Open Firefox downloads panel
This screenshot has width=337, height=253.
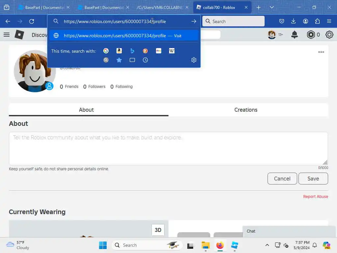[x=293, y=21]
